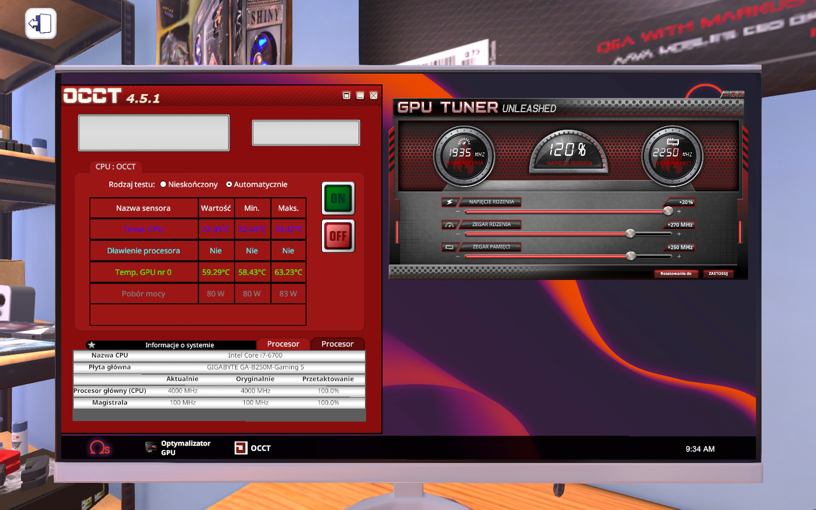The height and width of the screenshot is (510, 816).
Task: Click the smaller gray display box in OCCT
Action: 306,133
